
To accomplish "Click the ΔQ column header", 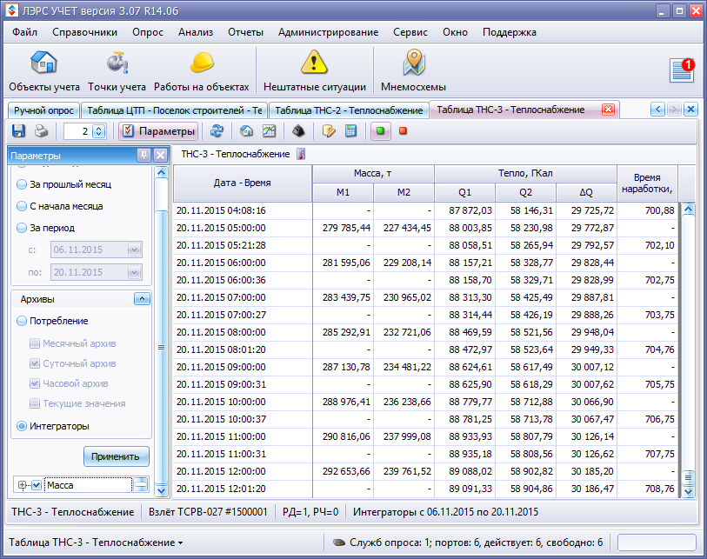I will tap(586, 192).
